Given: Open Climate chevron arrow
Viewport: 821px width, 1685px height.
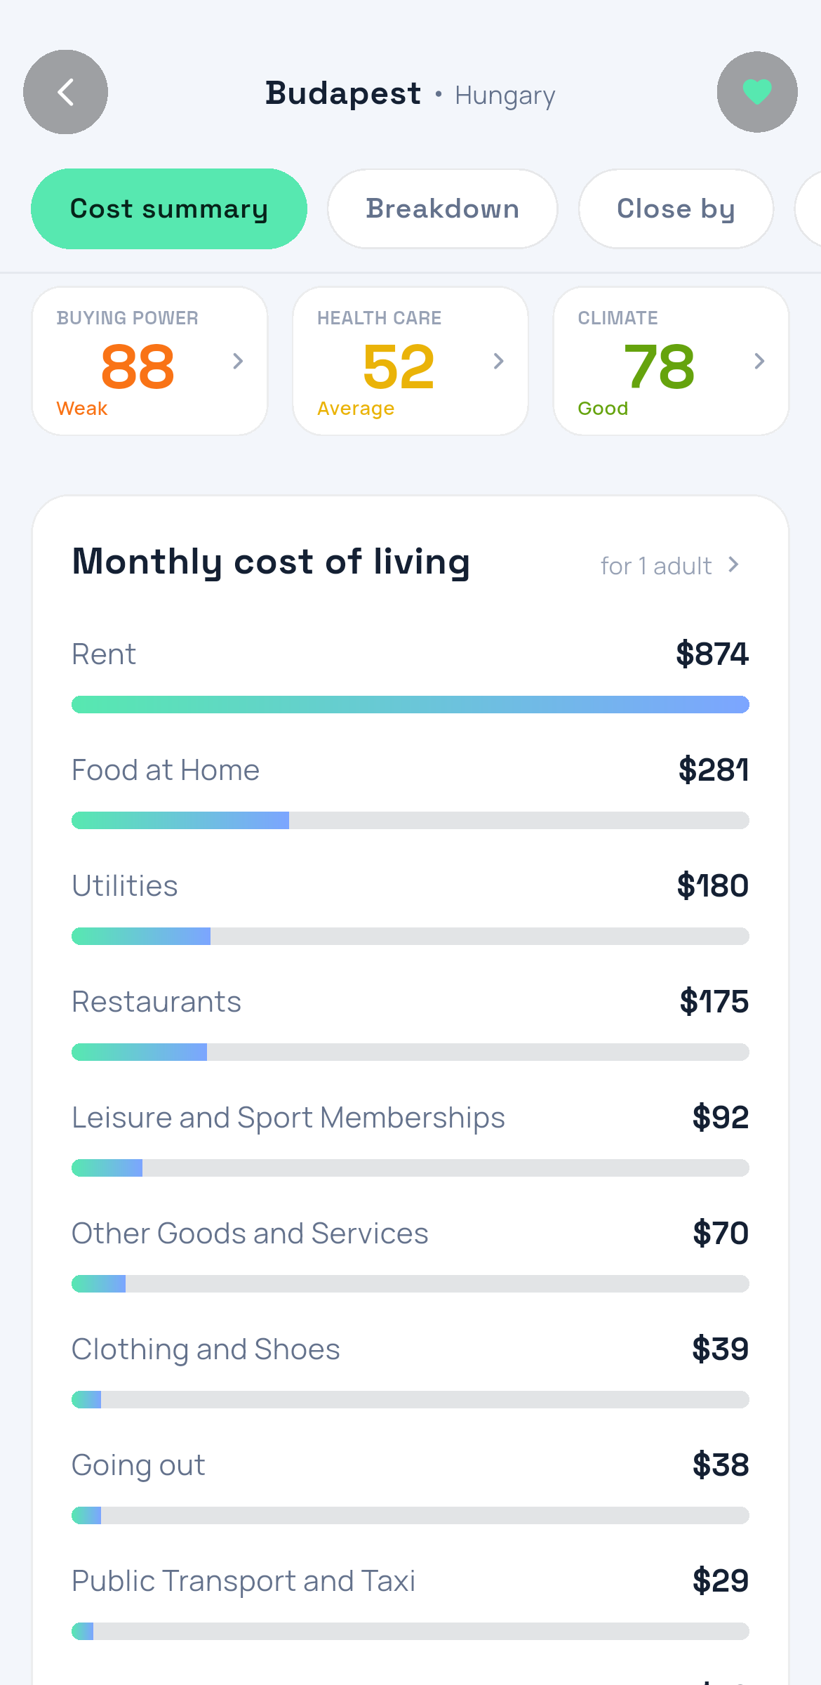Looking at the screenshot, I should [x=759, y=361].
